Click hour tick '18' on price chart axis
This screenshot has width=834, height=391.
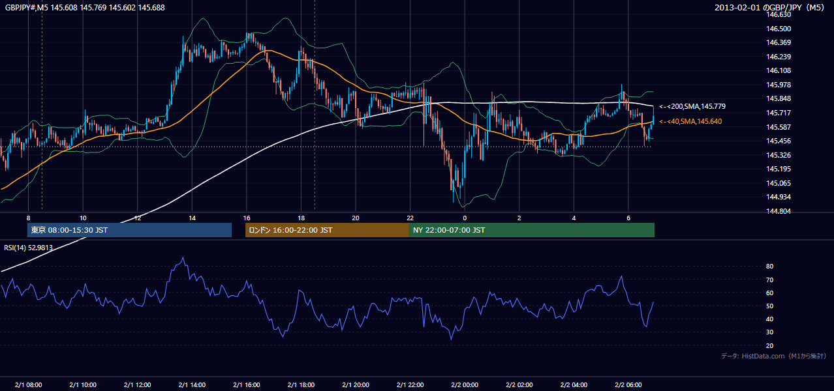coord(301,218)
